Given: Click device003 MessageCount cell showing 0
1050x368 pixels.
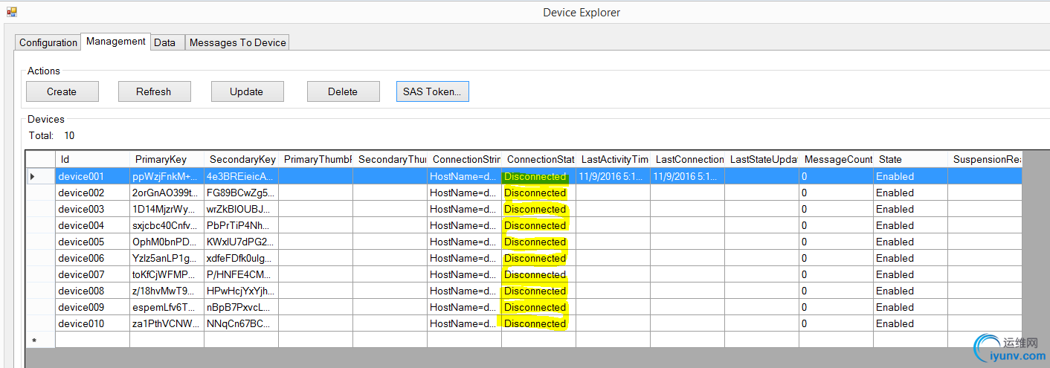Looking at the screenshot, I should 836,209.
